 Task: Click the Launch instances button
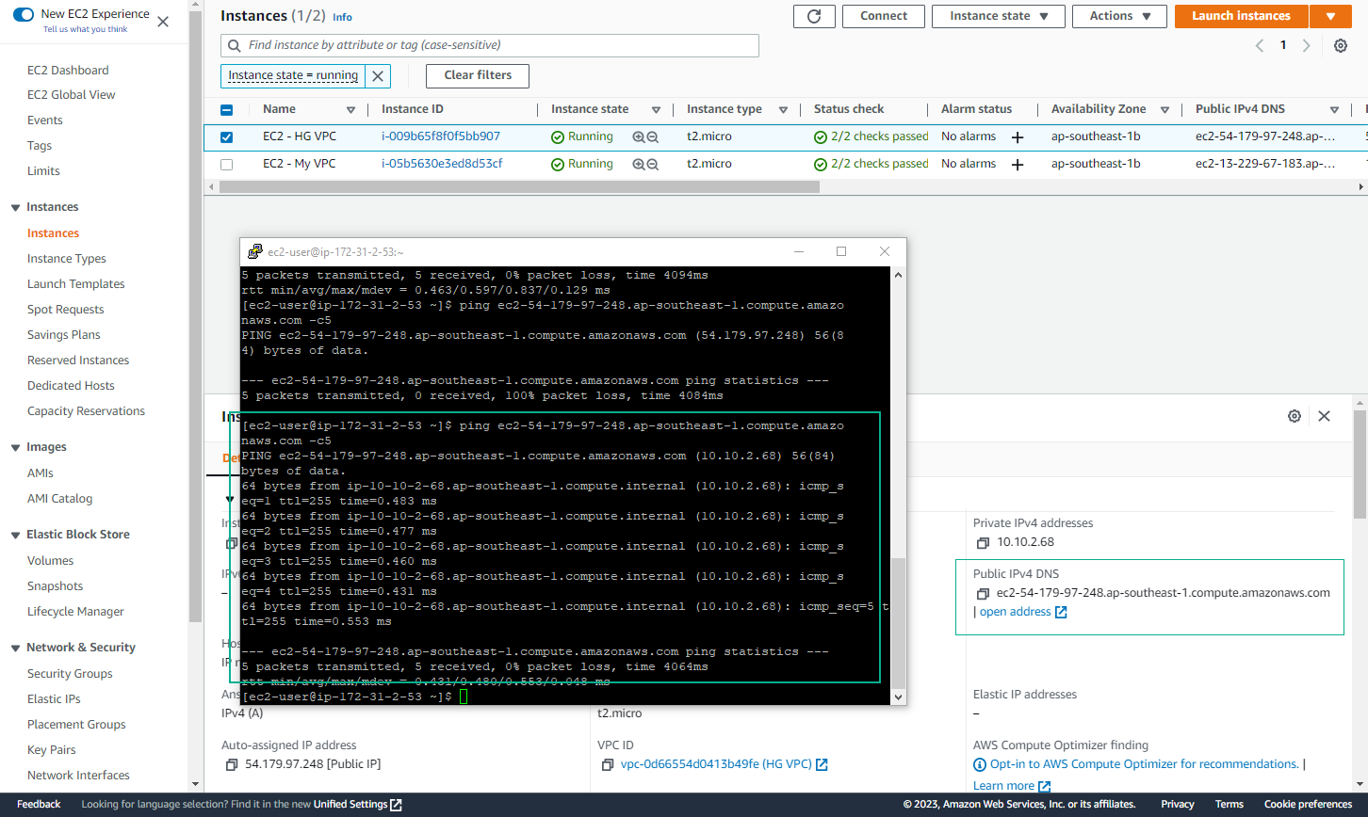[x=1241, y=16]
